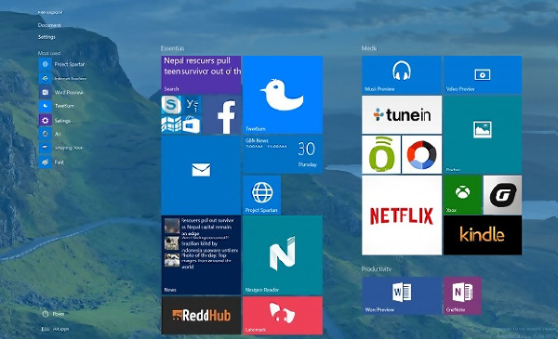The height and width of the screenshot is (339, 558).
Task: Open the Music Preview headphones tile
Action: click(402, 74)
